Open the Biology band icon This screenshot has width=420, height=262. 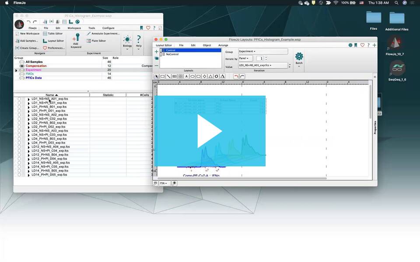[x=127, y=42]
